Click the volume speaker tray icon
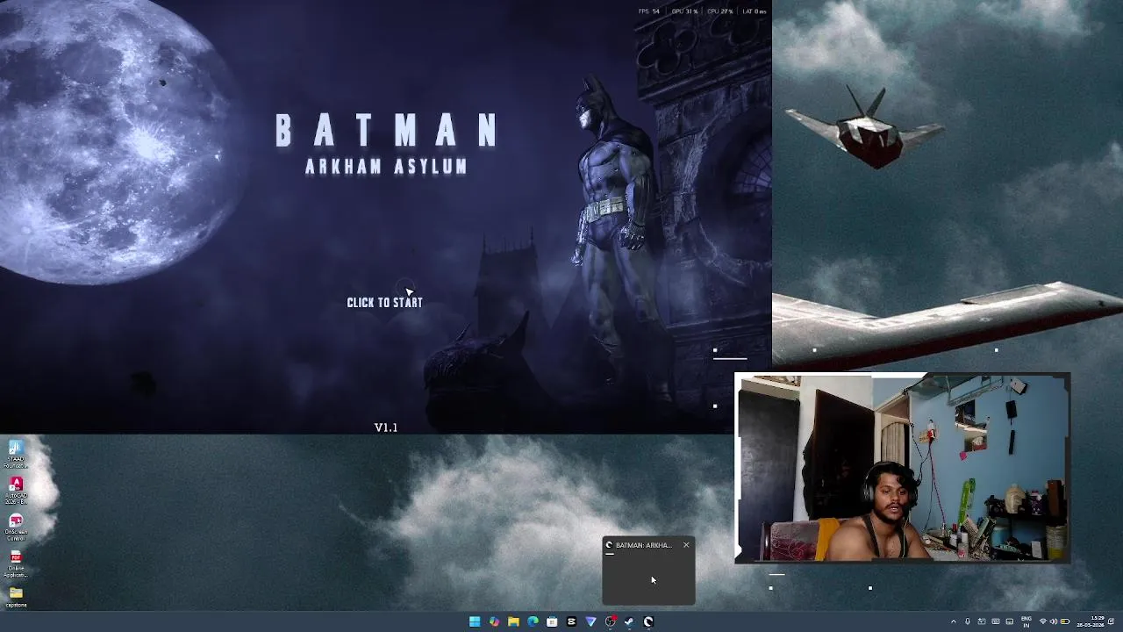This screenshot has height=632, width=1123. click(1054, 621)
